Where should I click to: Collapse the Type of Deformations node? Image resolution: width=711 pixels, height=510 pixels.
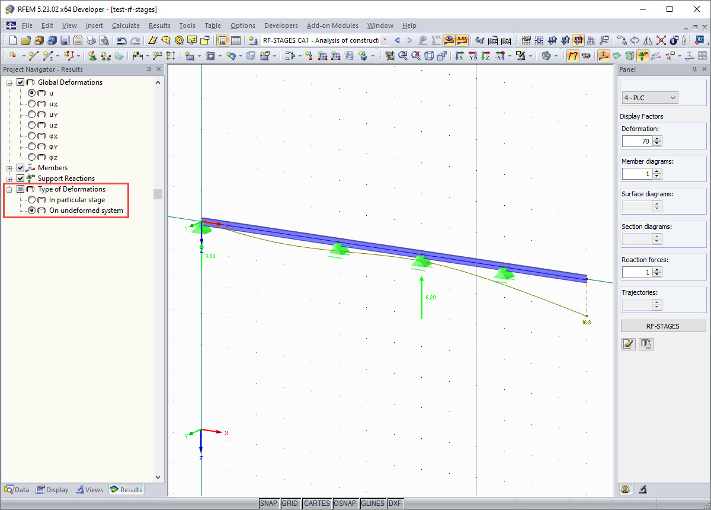10,189
